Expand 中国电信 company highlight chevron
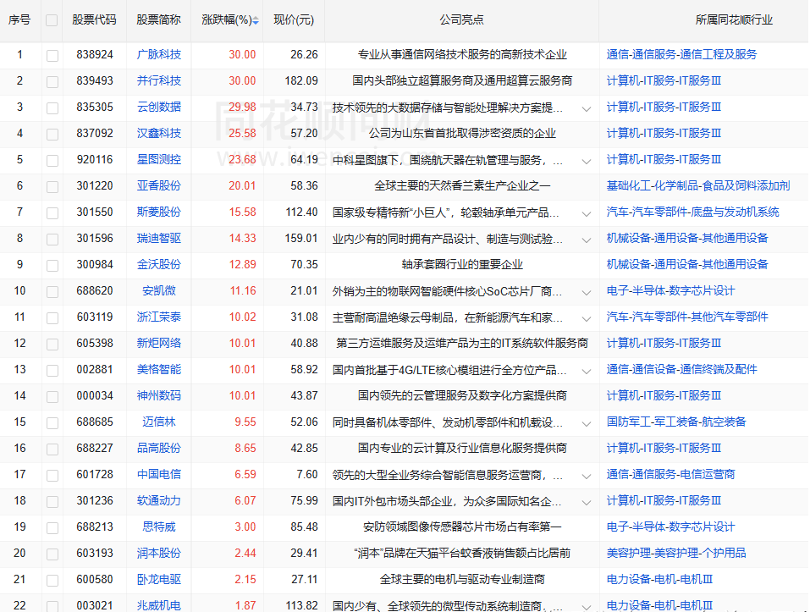810x612 pixels. (x=587, y=477)
